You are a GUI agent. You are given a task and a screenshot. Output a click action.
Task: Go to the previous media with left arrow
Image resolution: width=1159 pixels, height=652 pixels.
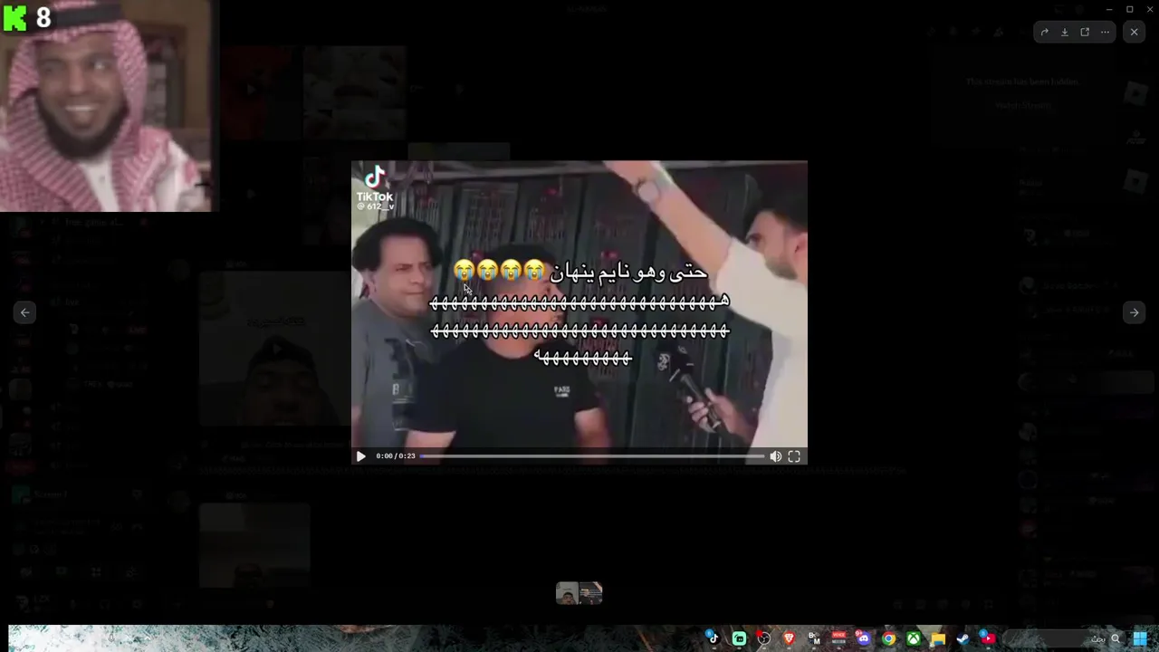25,312
